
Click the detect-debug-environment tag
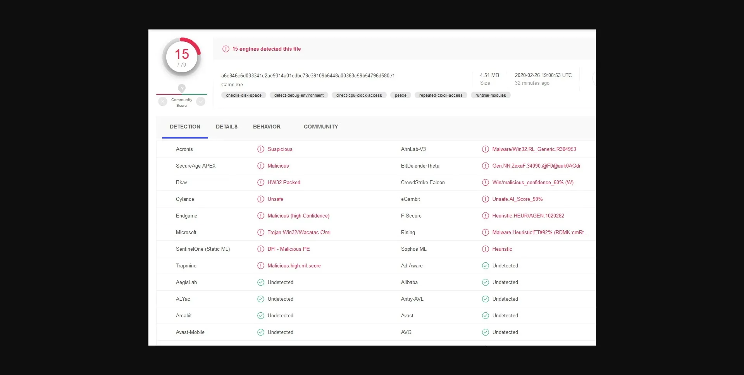[x=299, y=96]
